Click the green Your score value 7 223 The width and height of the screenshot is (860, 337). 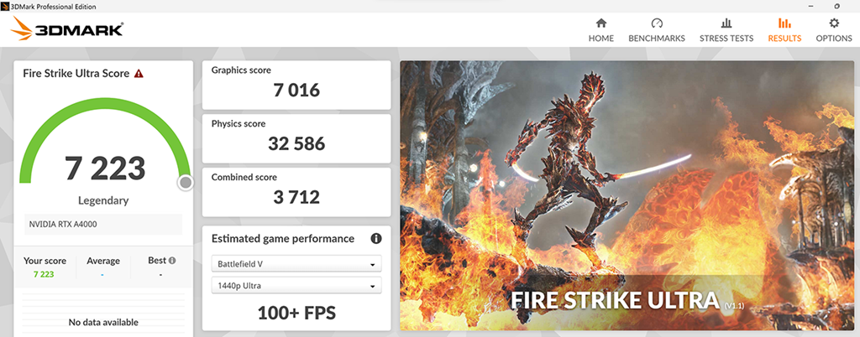tap(44, 274)
